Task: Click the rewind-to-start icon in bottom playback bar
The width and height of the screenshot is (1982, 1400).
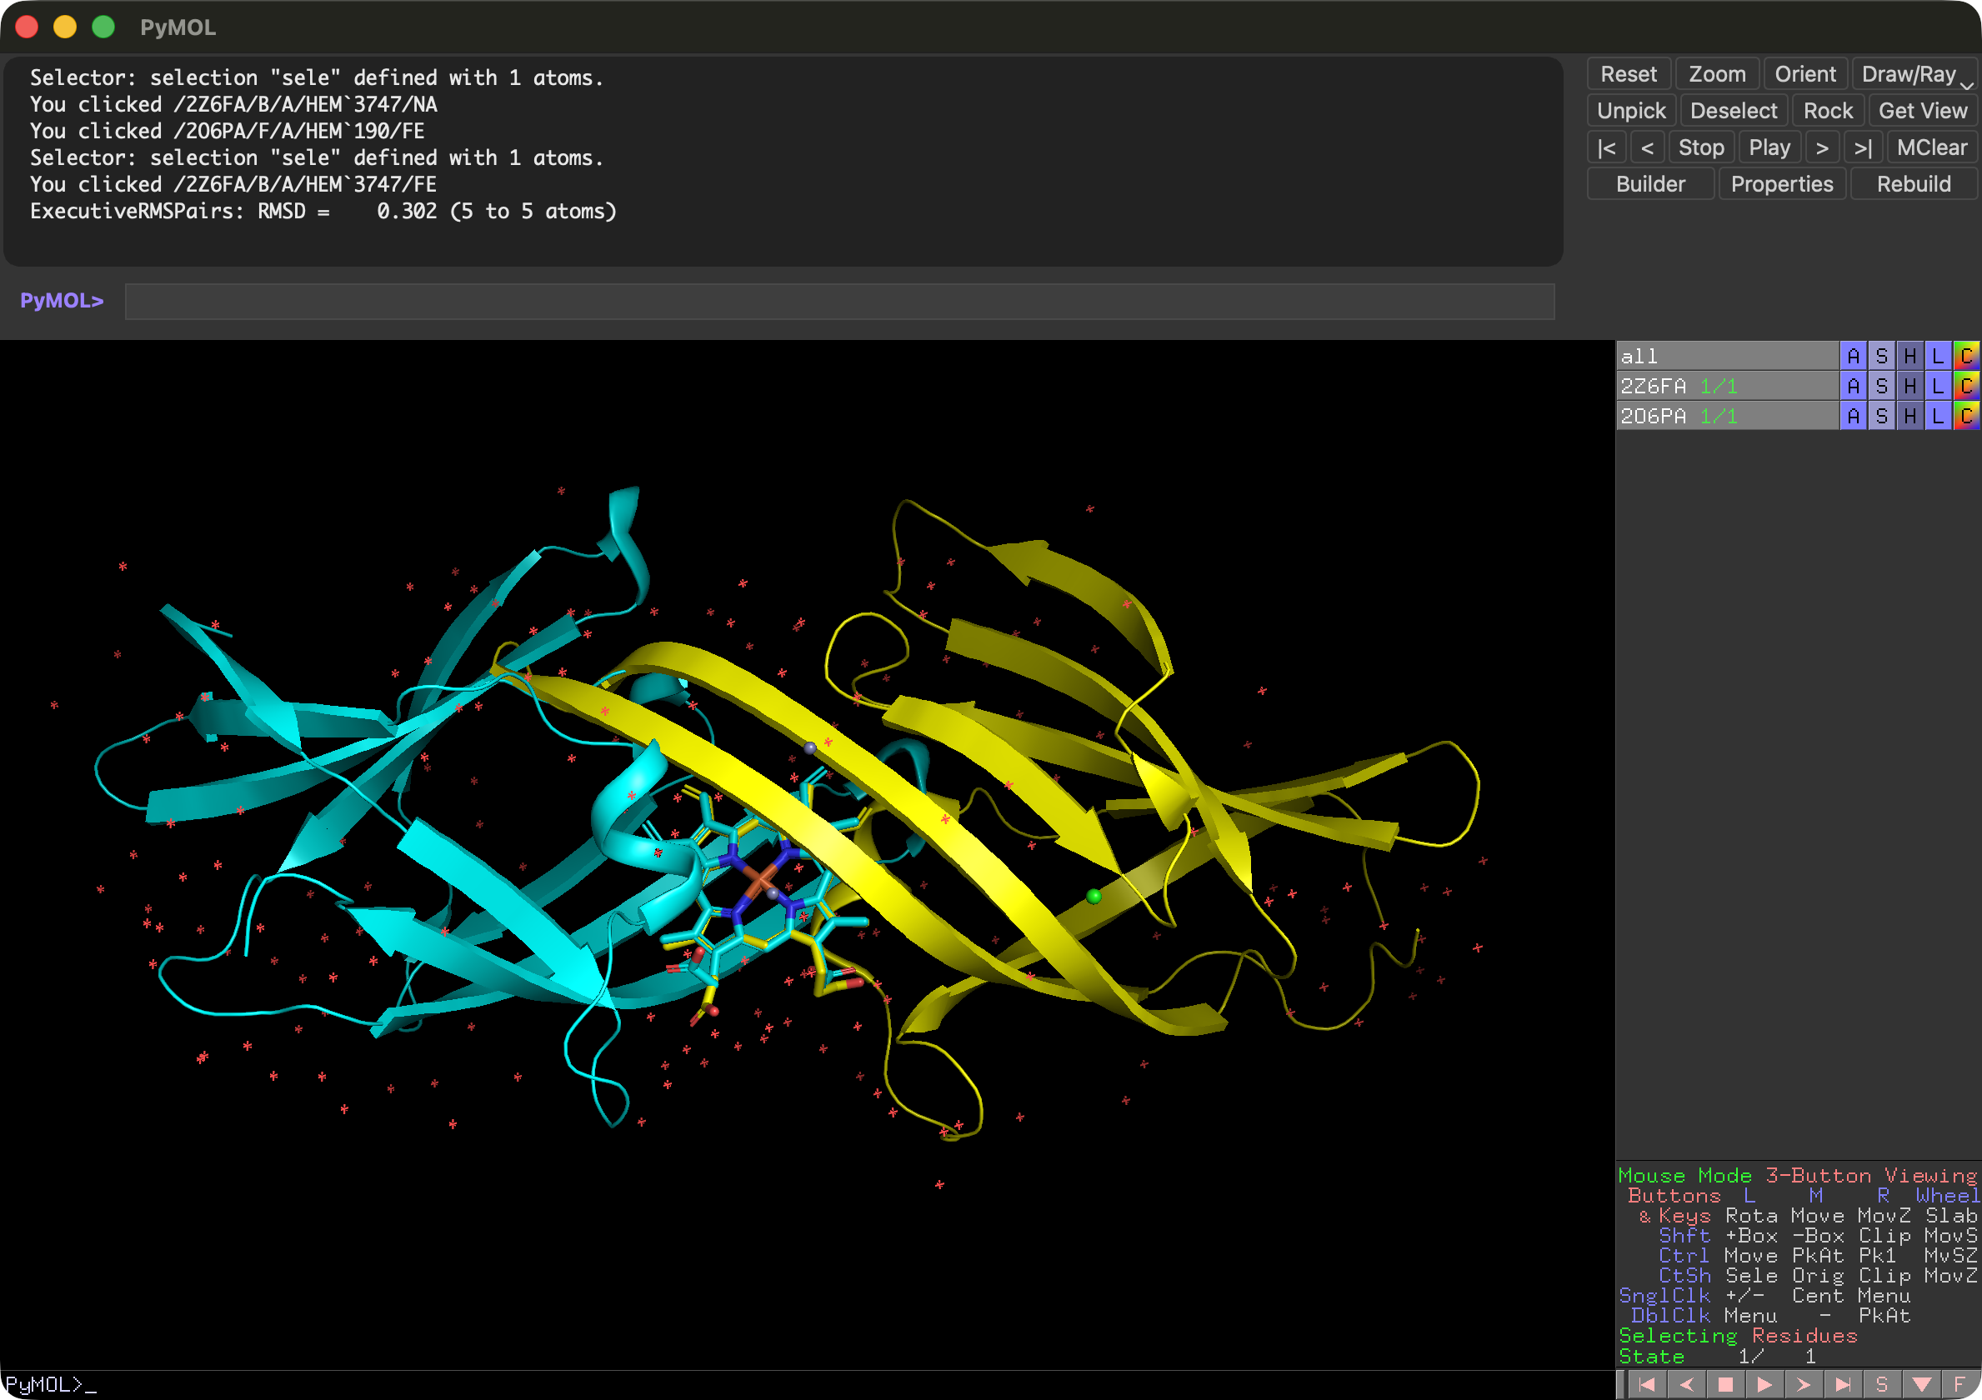Action: tap(1645, 1384)
